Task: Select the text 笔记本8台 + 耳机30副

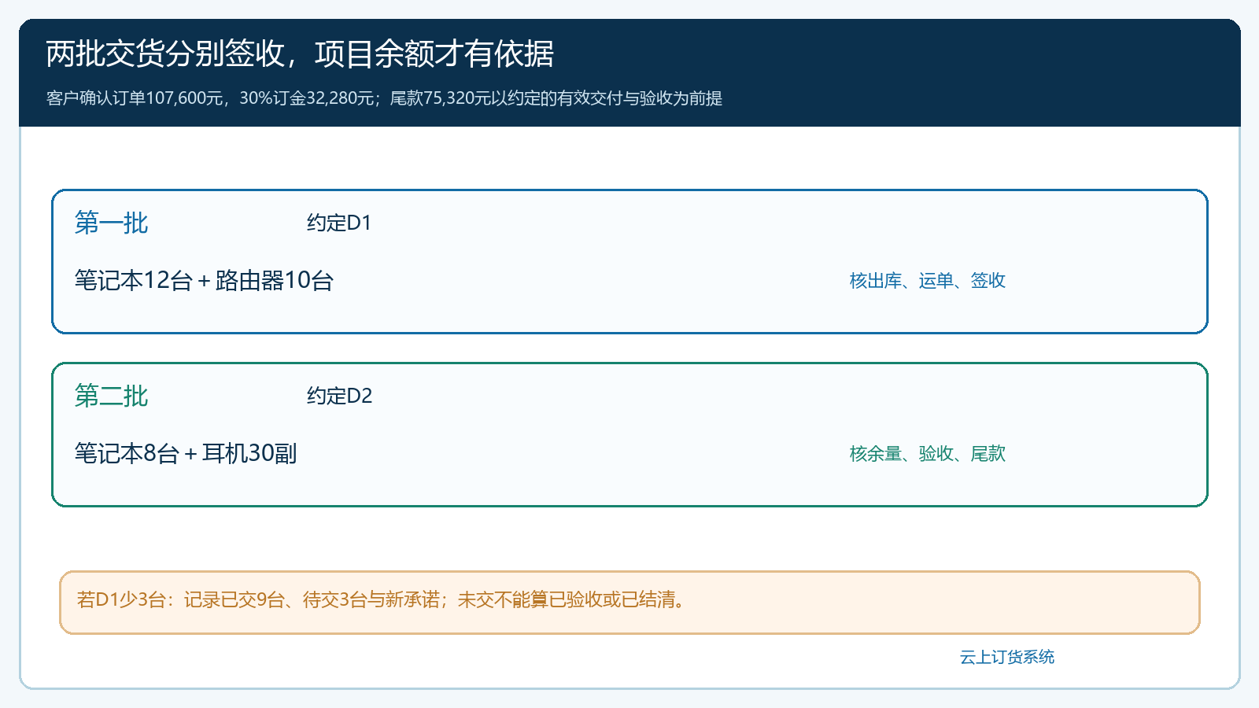Action: [x=186, y=453]
